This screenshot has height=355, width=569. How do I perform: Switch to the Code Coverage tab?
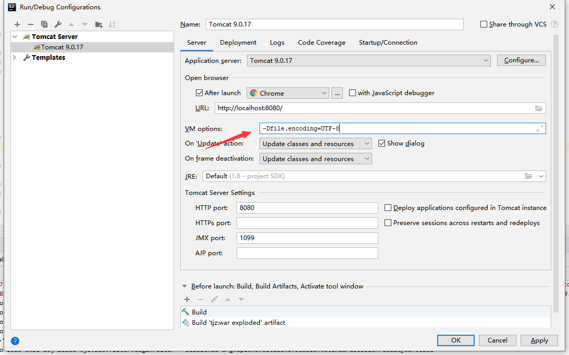[322, 43]
